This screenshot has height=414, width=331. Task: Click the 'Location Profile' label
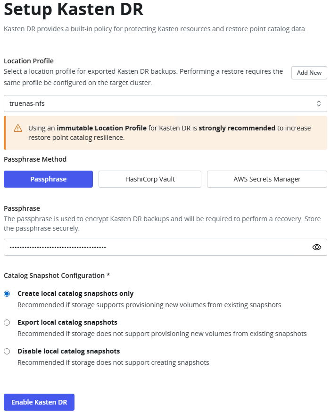tap(29, 61)
